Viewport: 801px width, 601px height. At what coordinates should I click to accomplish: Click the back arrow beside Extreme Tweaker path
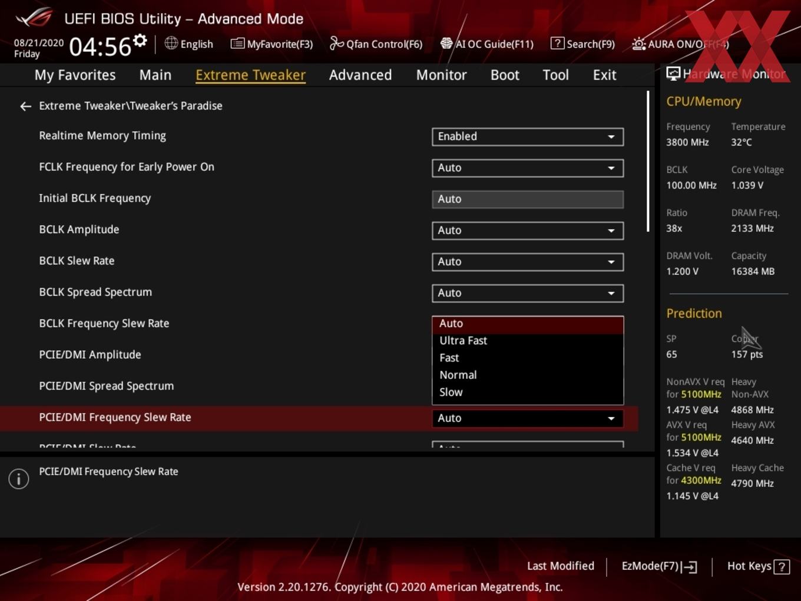click(25, 106)
